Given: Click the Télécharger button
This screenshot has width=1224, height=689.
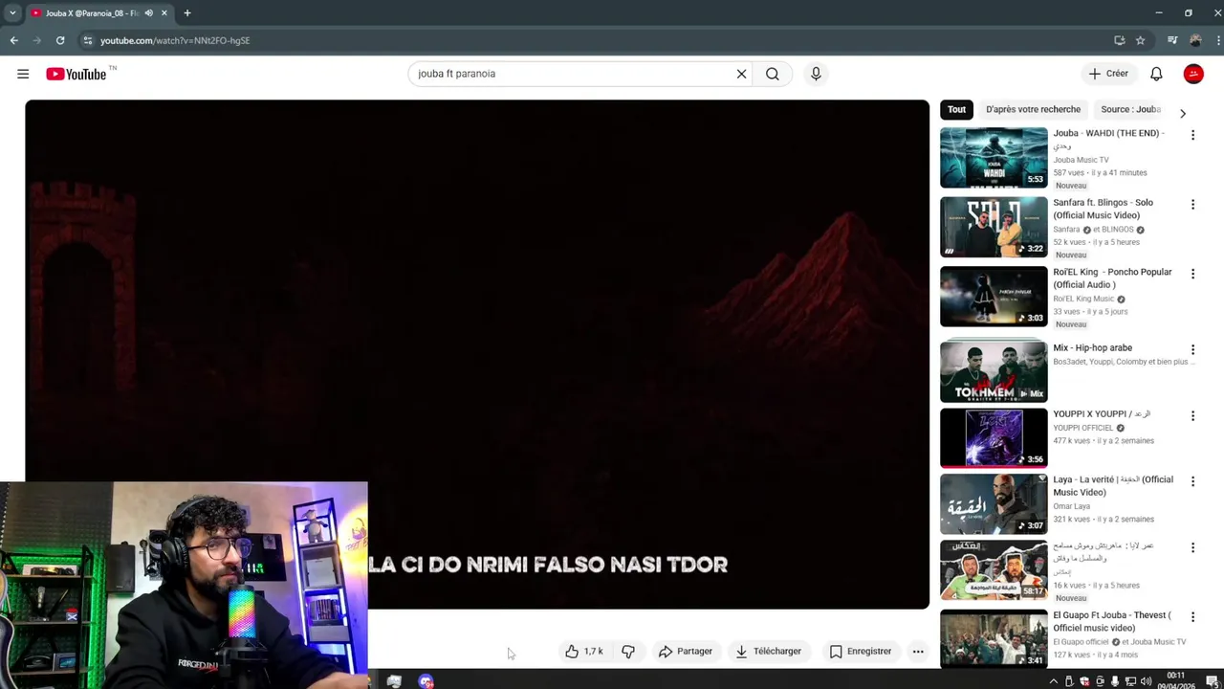Looking at the screenshot, I should click(768, 652).
